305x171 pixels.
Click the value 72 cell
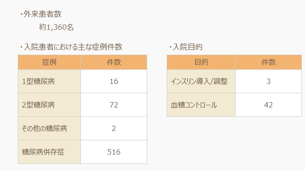[x=114, y=105]
